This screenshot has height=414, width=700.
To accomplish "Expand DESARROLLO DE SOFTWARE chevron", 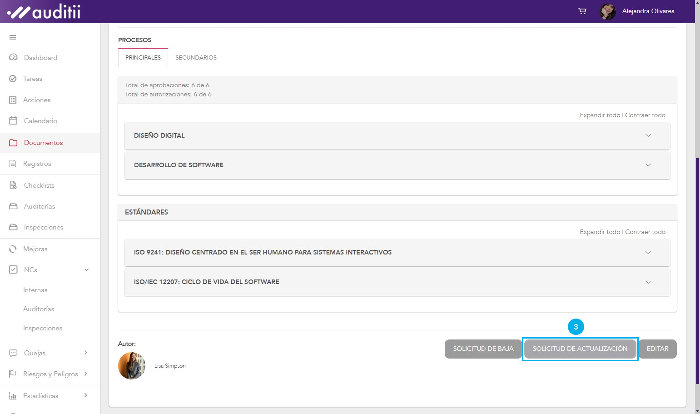I will 648,165.
